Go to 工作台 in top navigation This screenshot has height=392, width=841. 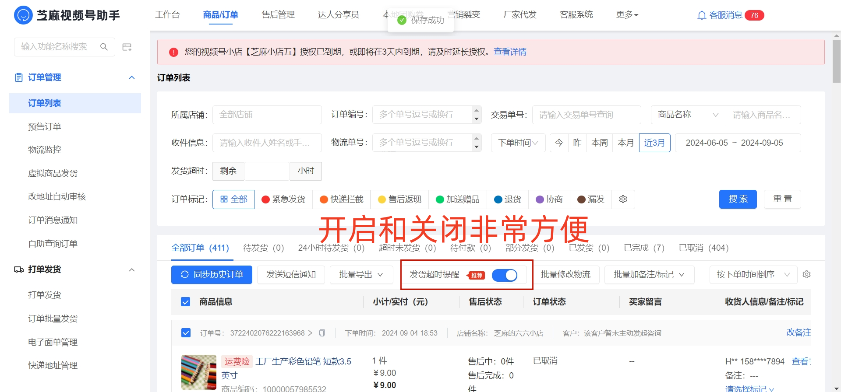pos(167,15)
